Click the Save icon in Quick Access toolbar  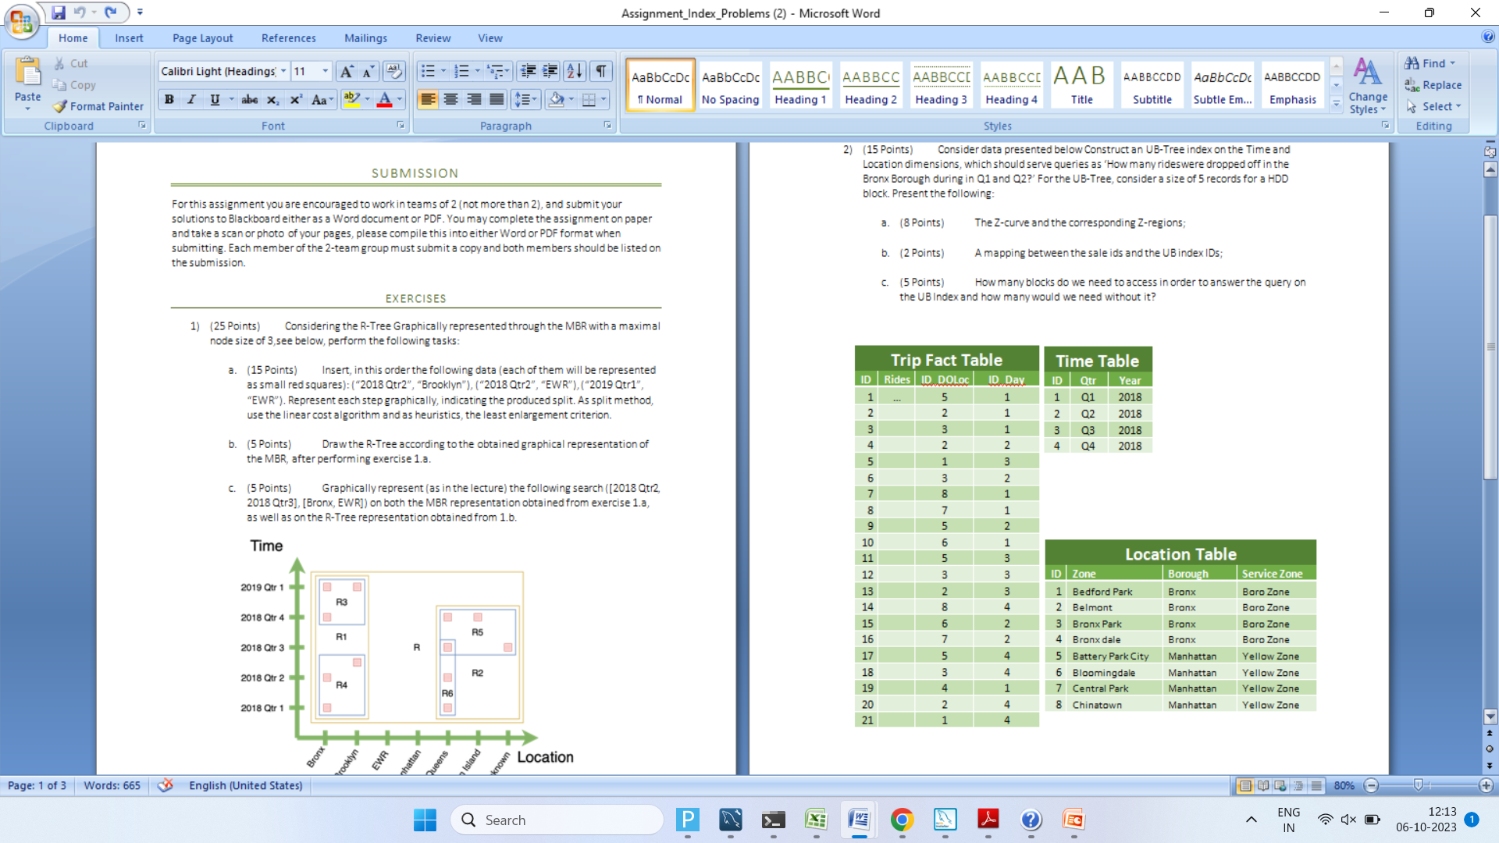(x=59, y=12)
